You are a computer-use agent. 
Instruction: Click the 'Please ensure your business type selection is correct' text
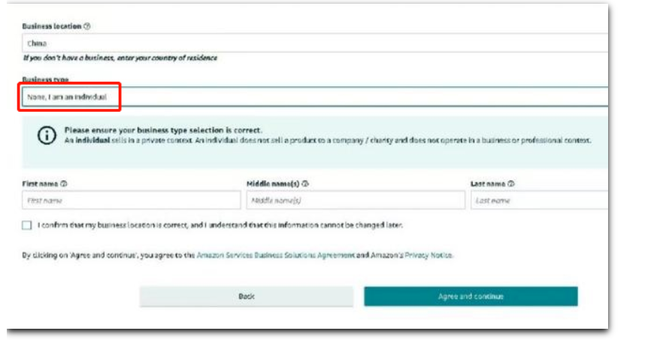coord(163,130)
